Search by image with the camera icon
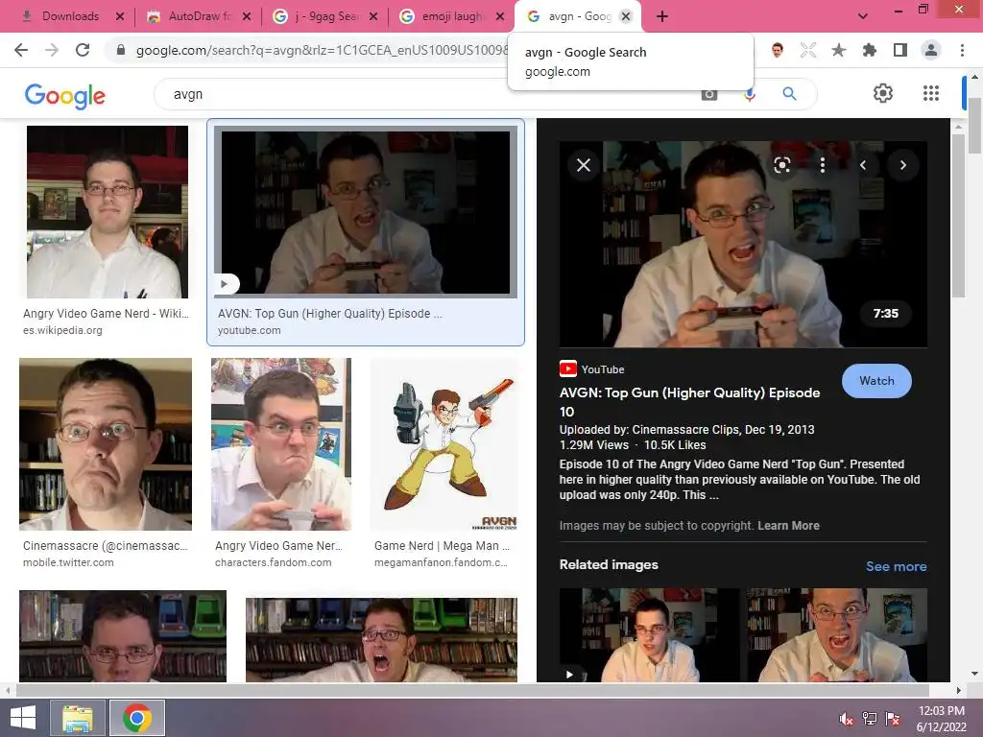983x737 pixels. (x=709, y=94)
